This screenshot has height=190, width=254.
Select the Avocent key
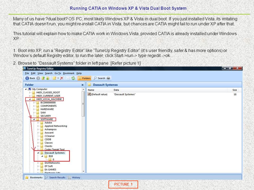pos(49,133)
